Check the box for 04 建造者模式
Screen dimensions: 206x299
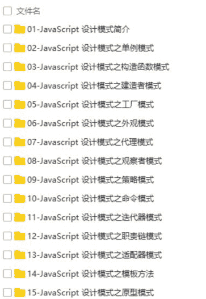(x=8, y=85)
